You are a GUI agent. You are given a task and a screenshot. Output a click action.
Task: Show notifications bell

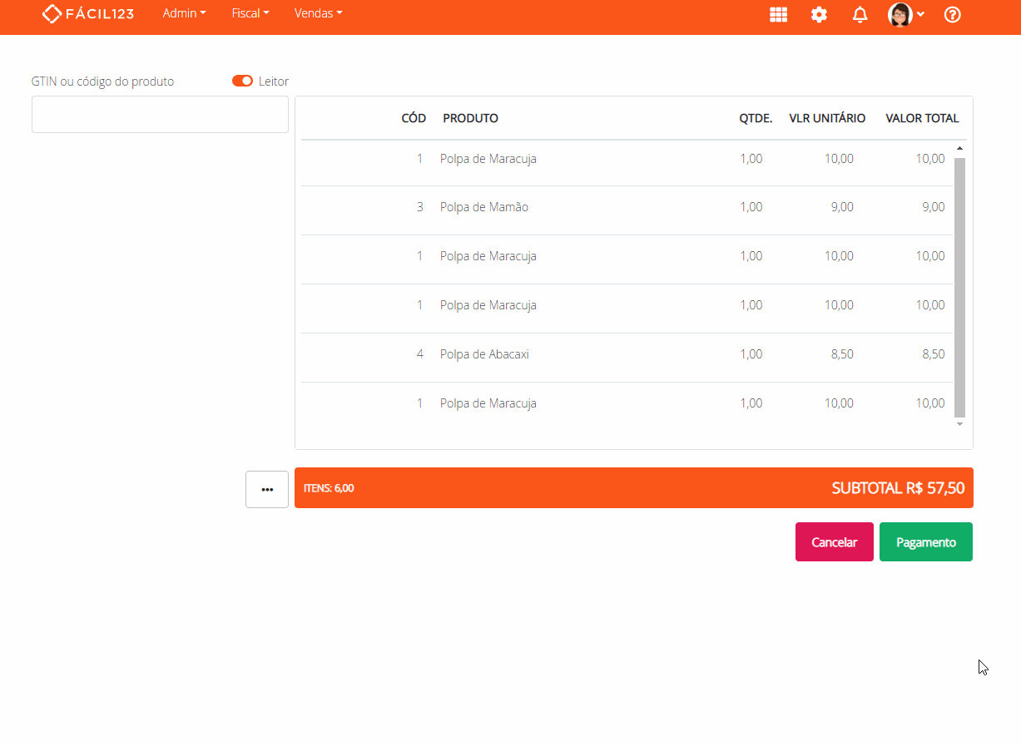pyautogui.click(x=860, y=14)
